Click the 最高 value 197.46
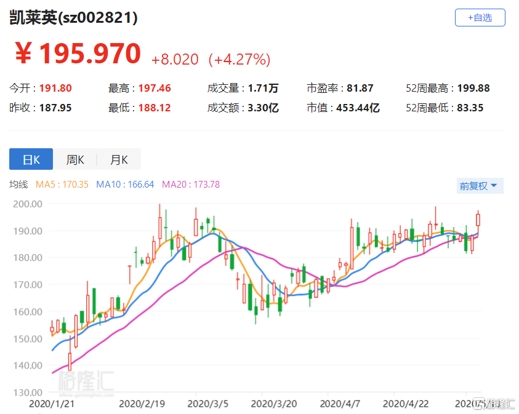The image size is (519, 414). 155,89
